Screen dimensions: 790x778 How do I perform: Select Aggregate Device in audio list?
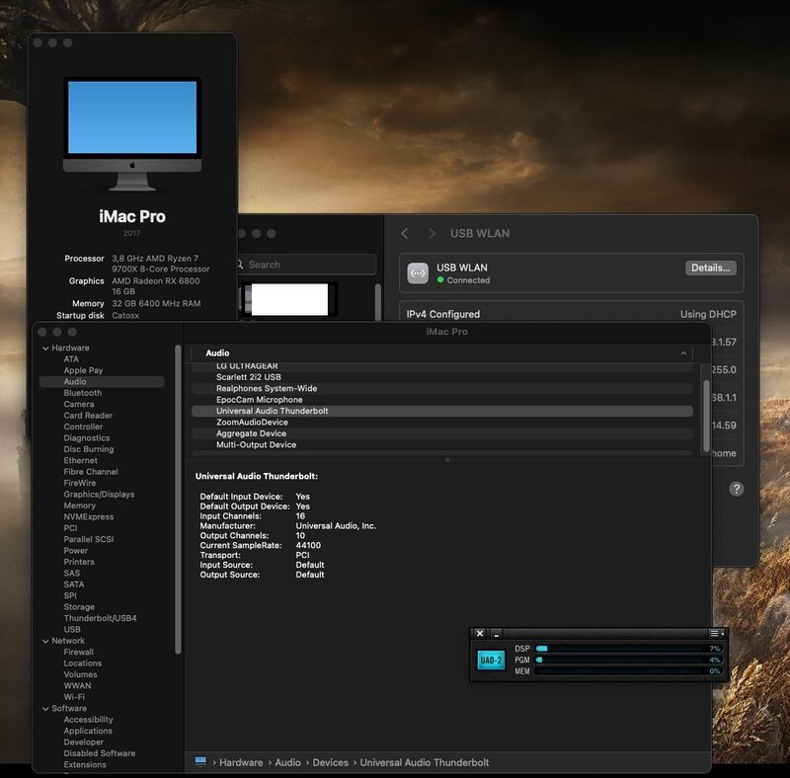tap(251, 433)
